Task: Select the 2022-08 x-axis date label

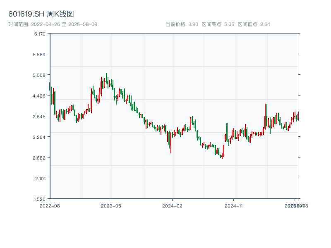Action: pos(50,205)
